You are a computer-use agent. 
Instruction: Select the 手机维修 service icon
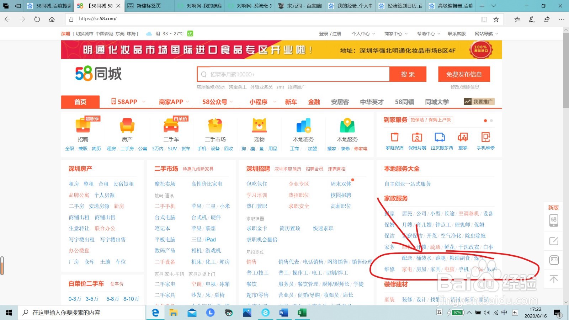pyautogui.click(x=485, y=137)
